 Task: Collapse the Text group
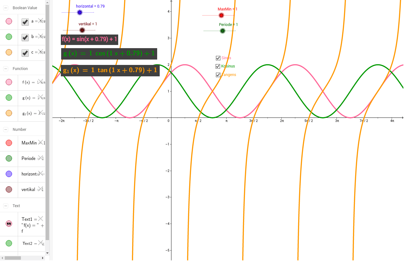[x=6, y=206]
